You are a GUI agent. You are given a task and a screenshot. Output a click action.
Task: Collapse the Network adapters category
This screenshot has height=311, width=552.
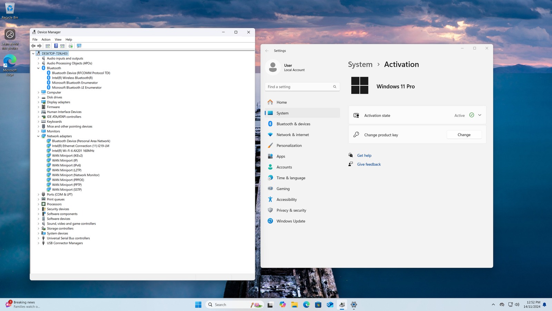click(x=38, y=136)
